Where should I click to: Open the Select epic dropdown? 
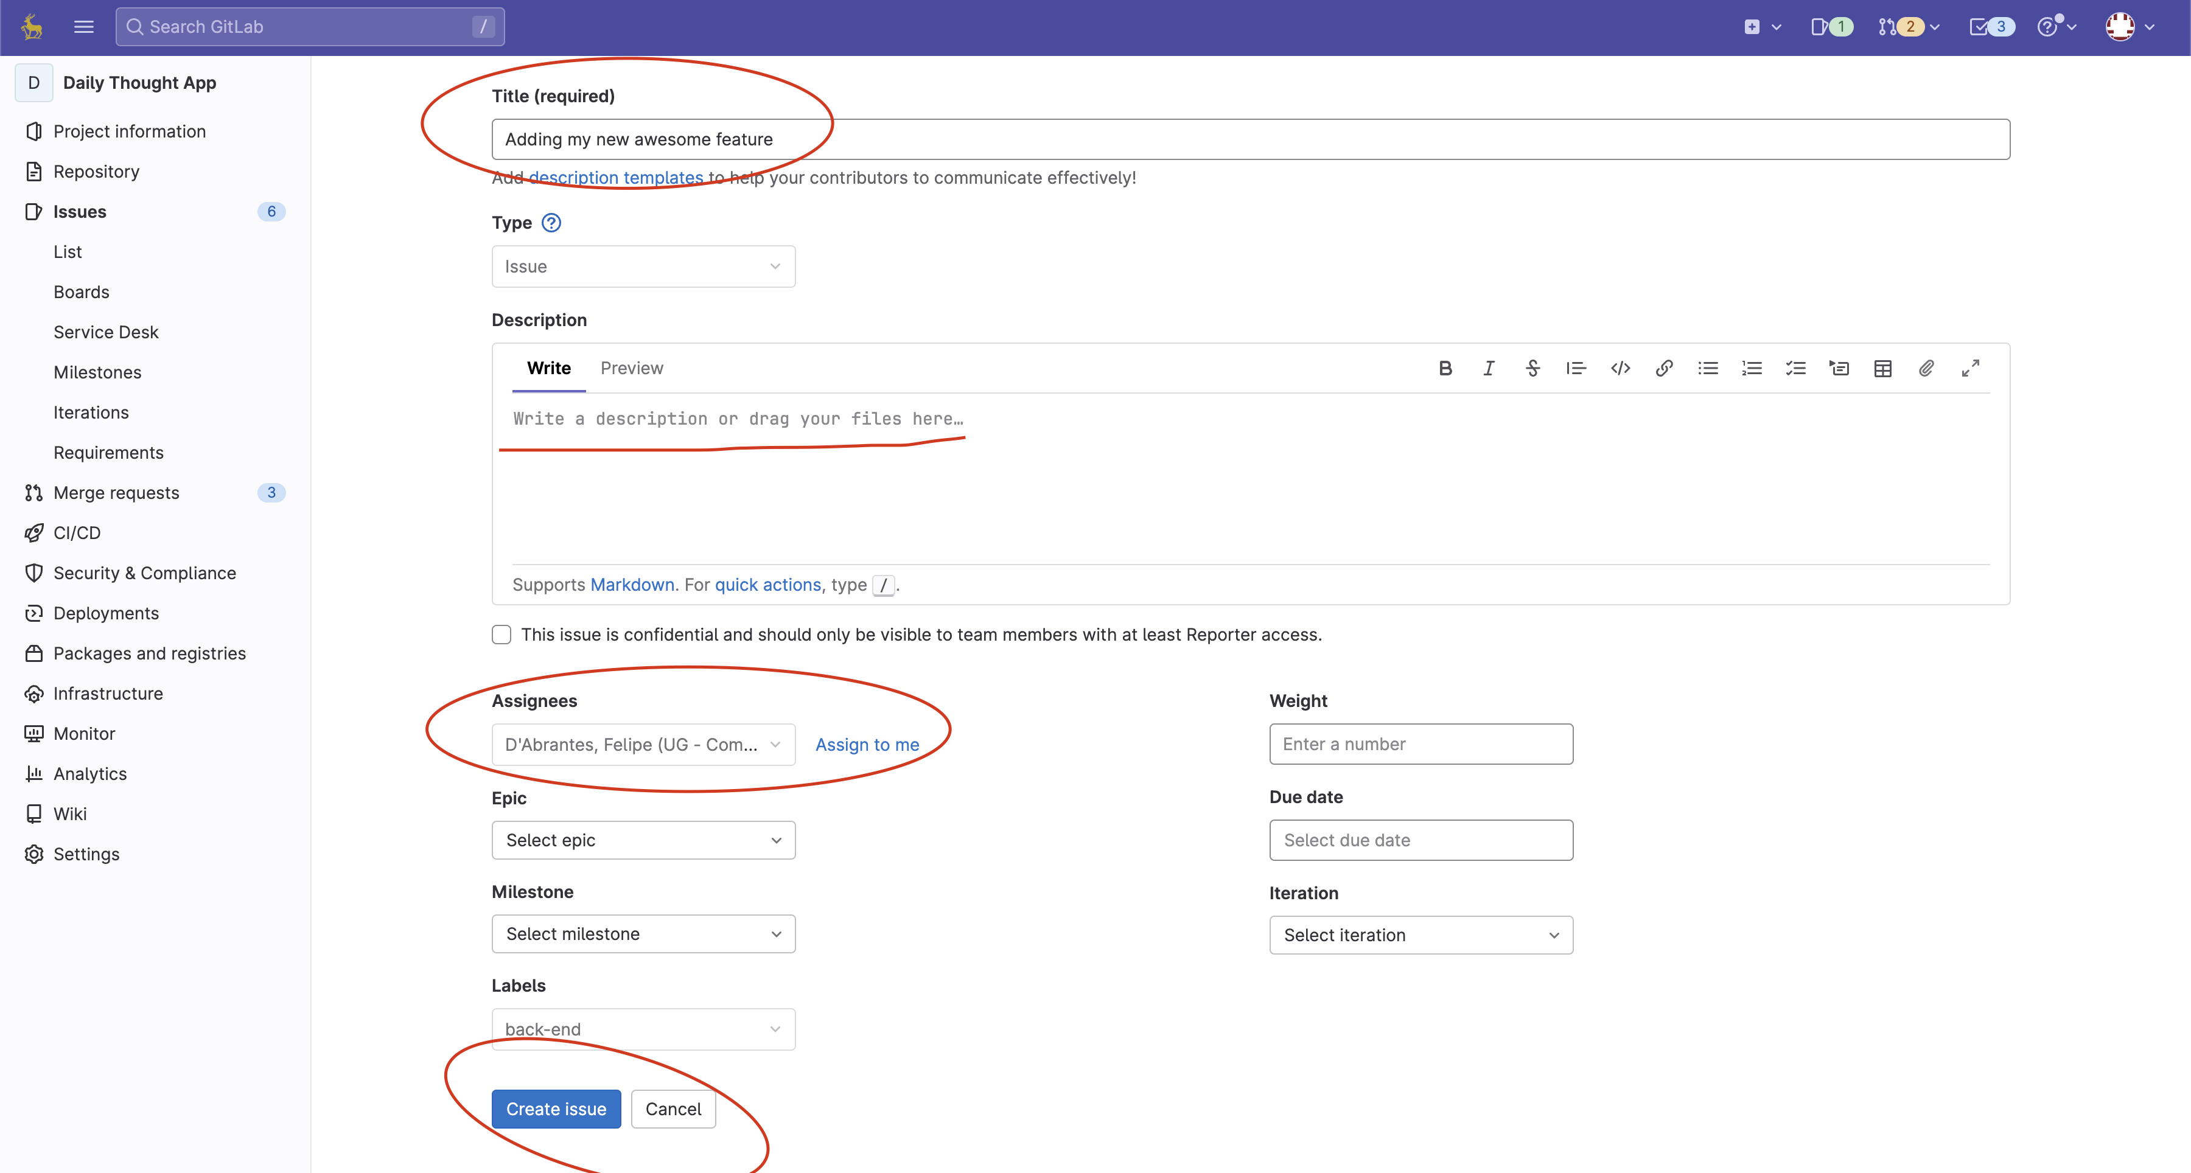click(x=643, y=840)
